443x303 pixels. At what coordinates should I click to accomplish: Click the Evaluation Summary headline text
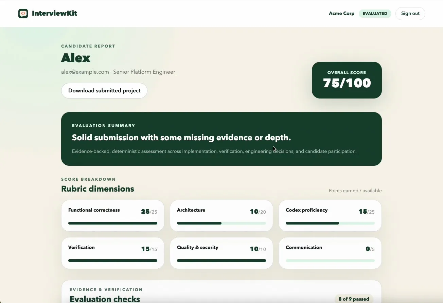click(181, 138)
